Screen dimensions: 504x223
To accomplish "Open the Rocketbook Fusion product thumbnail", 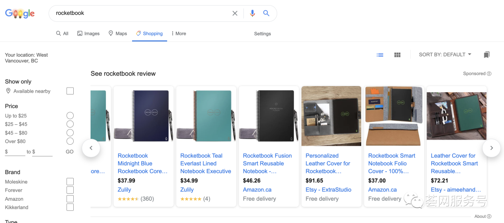I will 268,115.
